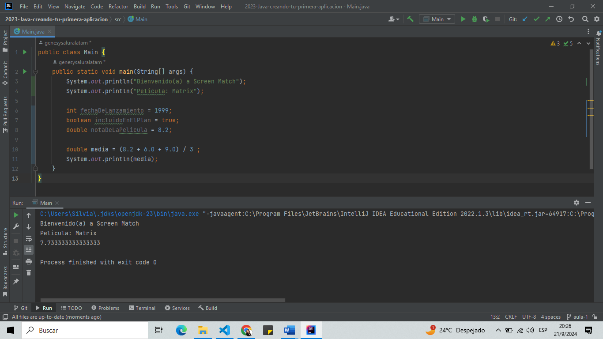Toggle soft-wrap in Run console
Image resolution: width=603 pixels, height=339 pixels.
click(29, 238)
